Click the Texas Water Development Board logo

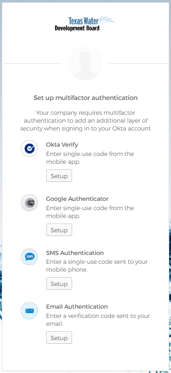(85, 23)
